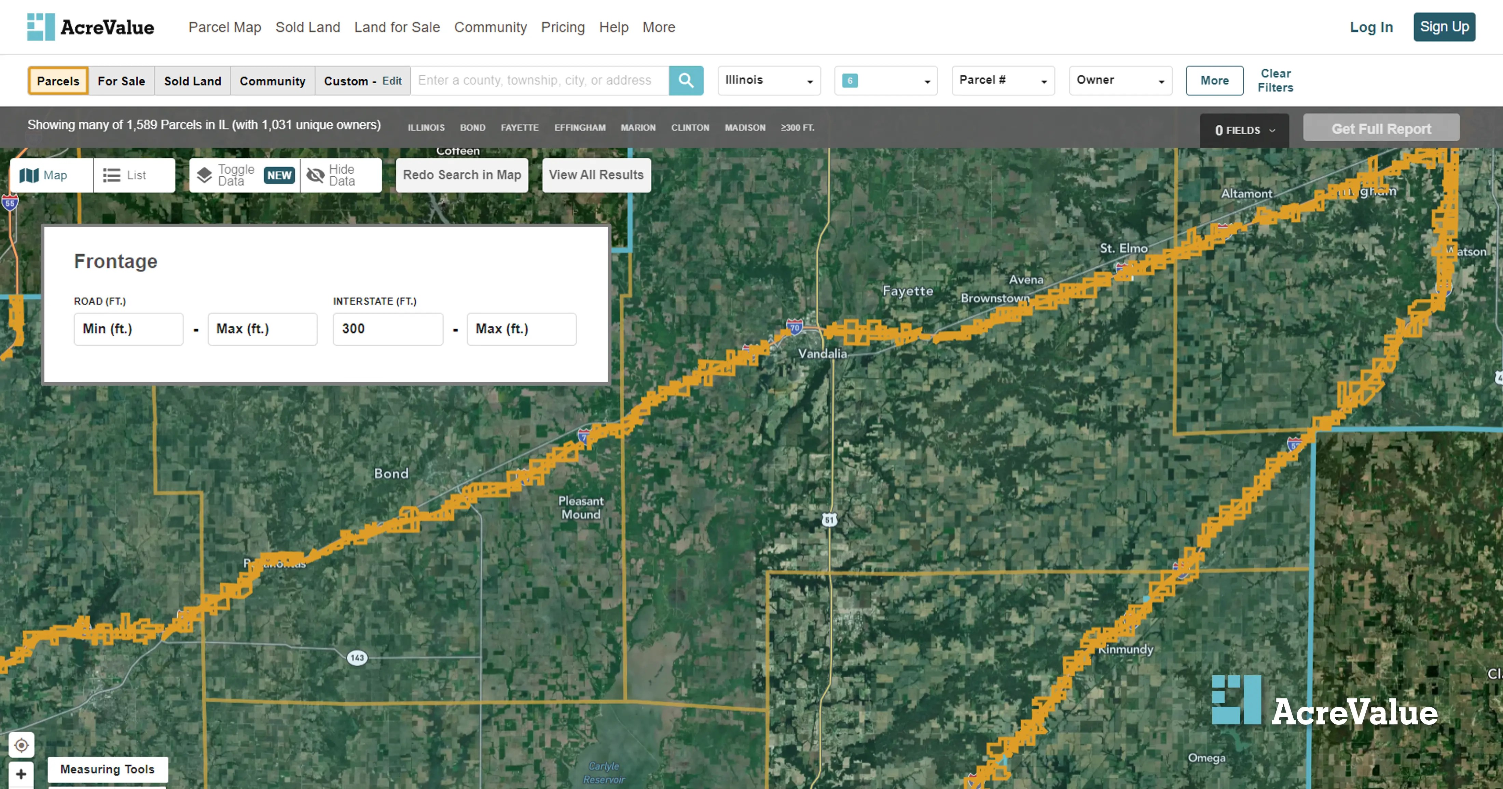Click Clear Filters link

(x=1275, y=81)
